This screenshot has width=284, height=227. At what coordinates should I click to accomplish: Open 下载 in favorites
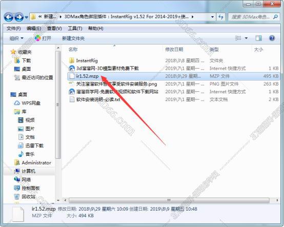(23, 60)
